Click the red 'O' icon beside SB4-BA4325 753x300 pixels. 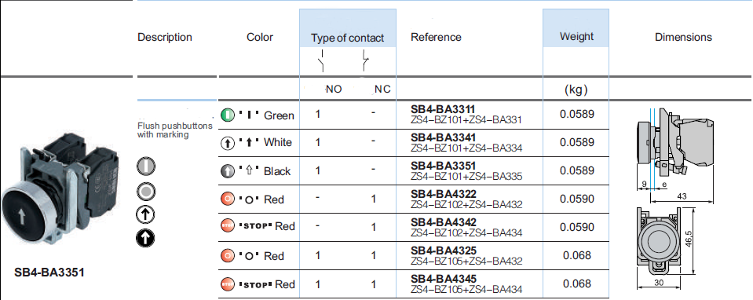coord(227,256)
